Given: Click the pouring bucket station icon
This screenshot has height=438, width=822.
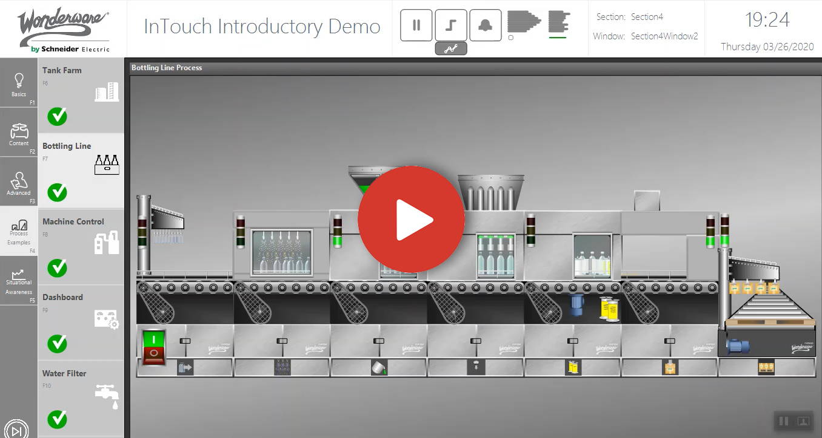Looking at the screenshot, I should click(x=379, y=367).
